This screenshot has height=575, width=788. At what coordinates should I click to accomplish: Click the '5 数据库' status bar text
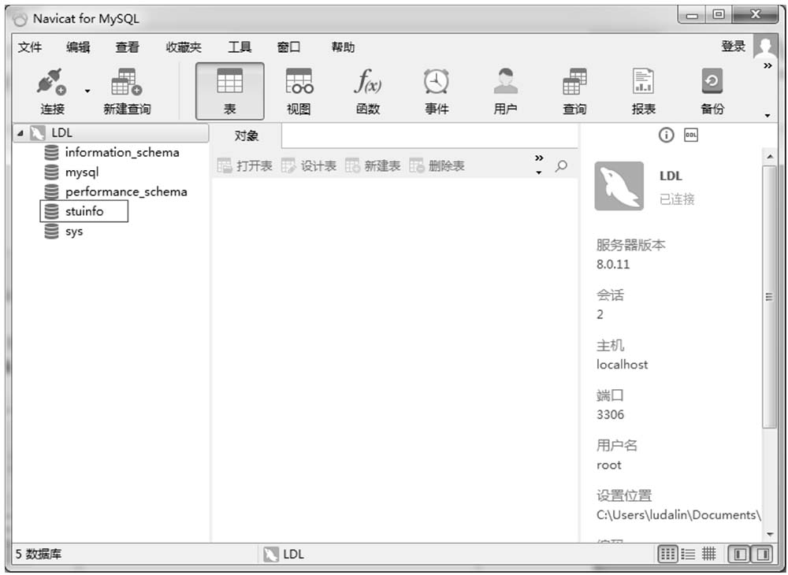[x=39, y=555]
